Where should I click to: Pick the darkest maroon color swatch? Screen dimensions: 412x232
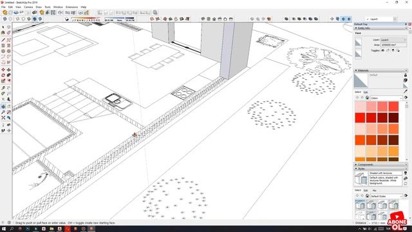coord(393,117)
